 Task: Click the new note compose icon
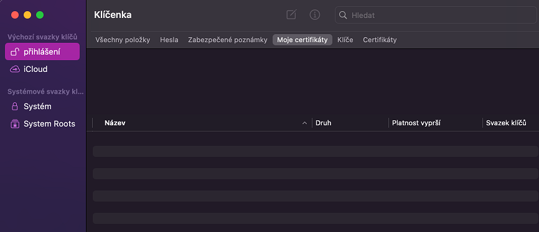tap(291, 15)
